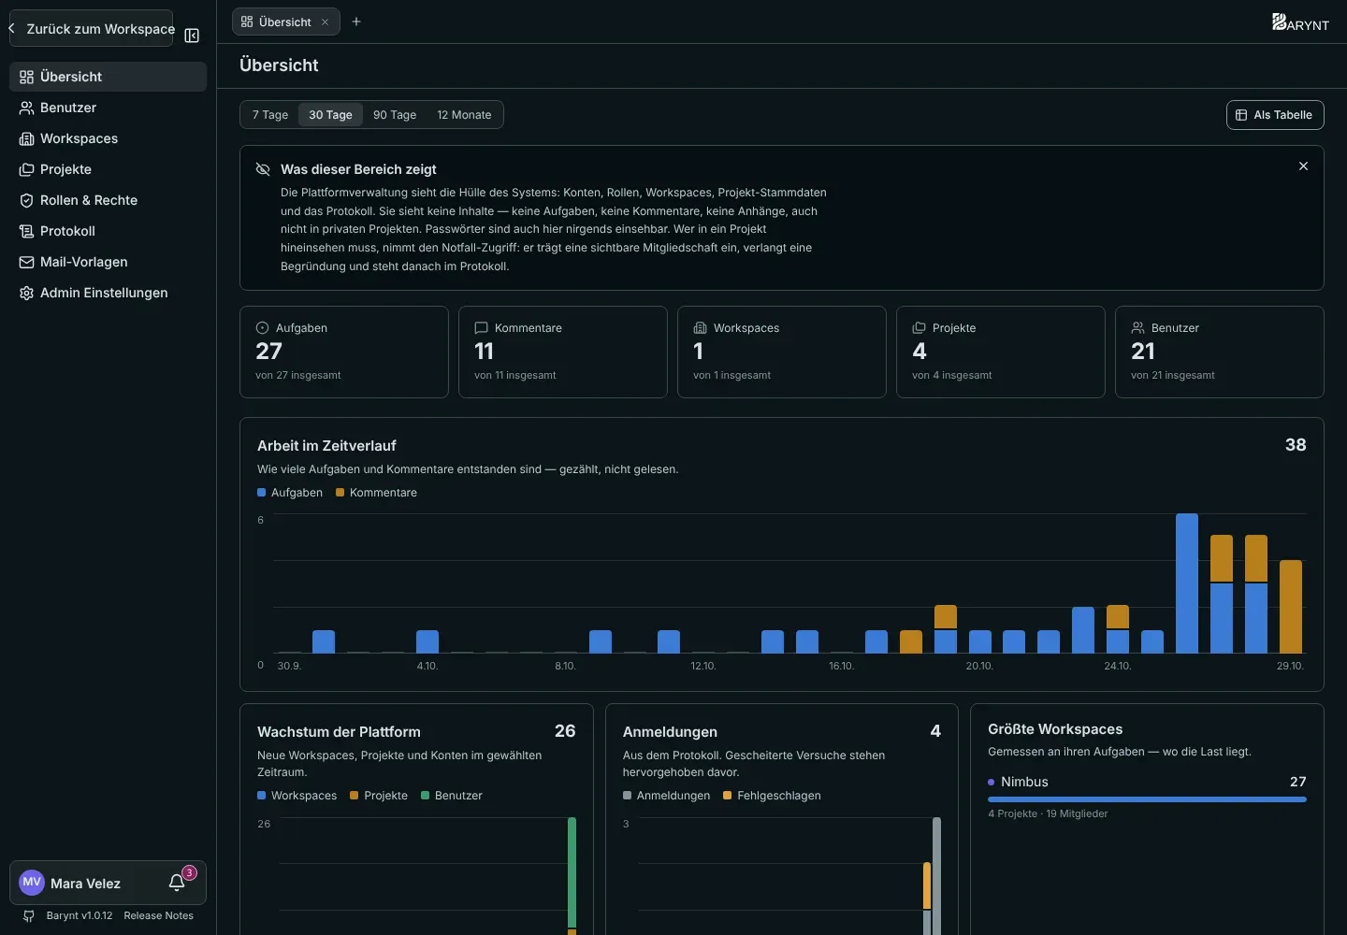Viewport: 1347px width, 935px height.
Task: Close the Übersicht tab
Action: tap(325, 22)
